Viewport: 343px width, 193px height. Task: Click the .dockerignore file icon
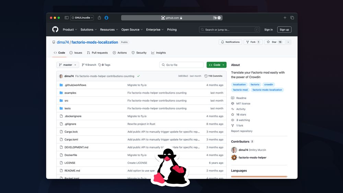[61, 116]
